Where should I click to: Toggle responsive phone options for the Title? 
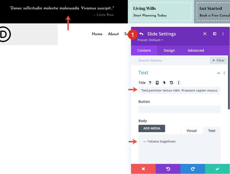pos(157,83)
